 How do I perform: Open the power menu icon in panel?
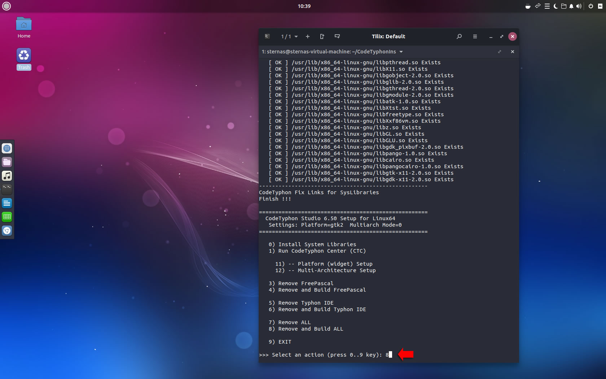click(x=591, y=6)
